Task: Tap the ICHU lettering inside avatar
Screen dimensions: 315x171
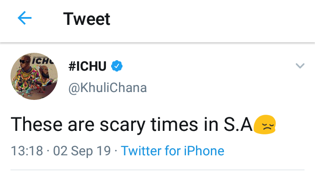Action: click(43, 61)
